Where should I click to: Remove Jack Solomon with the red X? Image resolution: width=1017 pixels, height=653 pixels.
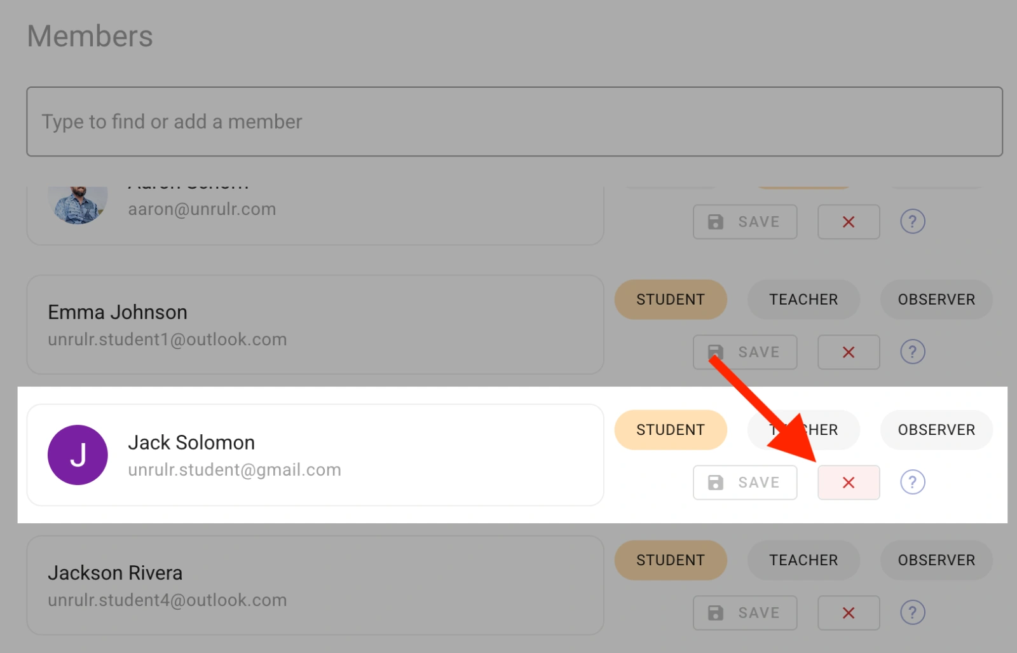coord(848,483)
